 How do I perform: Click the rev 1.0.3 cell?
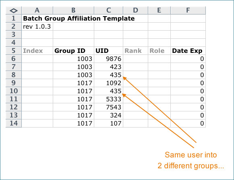37,27
